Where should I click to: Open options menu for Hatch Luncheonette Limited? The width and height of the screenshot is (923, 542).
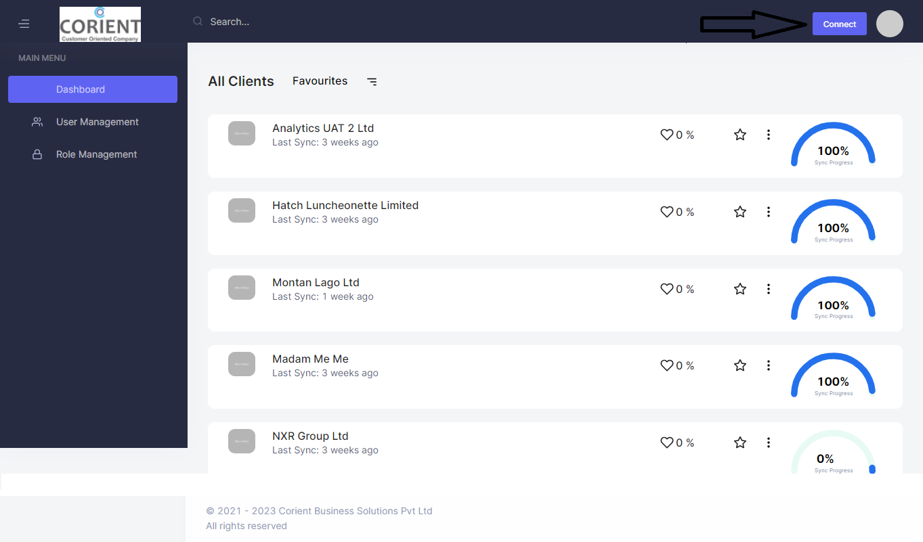click(768, 212)
